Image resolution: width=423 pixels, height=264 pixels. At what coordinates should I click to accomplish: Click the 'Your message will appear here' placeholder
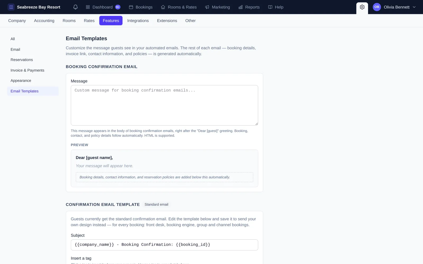tap(104, 166)
